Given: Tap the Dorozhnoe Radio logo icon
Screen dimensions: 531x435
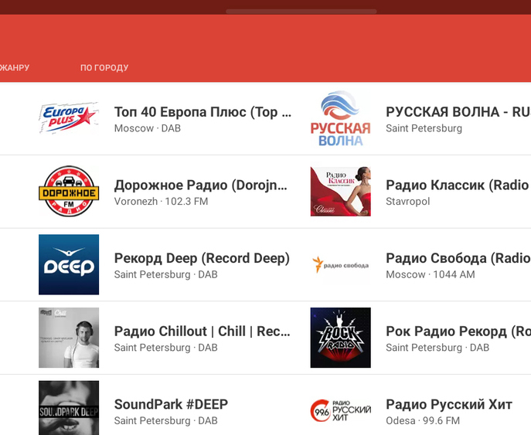Looking at the screenshot, I should pyautogui.click(x=69, y=192).
